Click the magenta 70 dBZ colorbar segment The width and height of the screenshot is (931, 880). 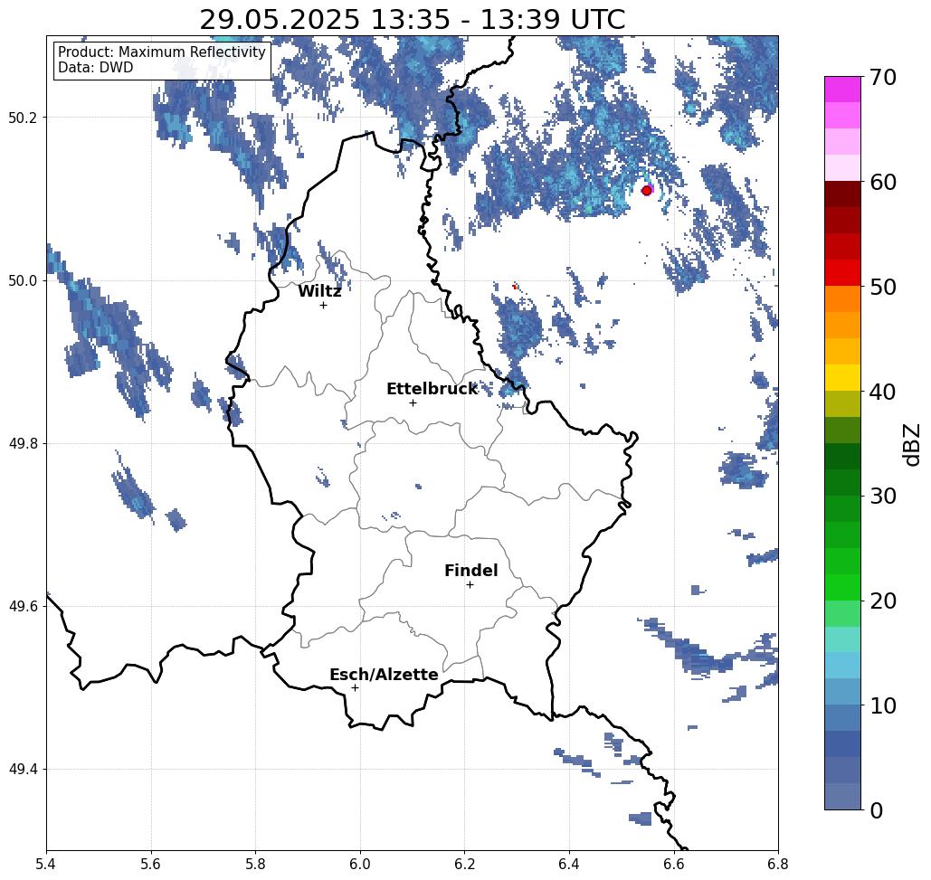842,90
